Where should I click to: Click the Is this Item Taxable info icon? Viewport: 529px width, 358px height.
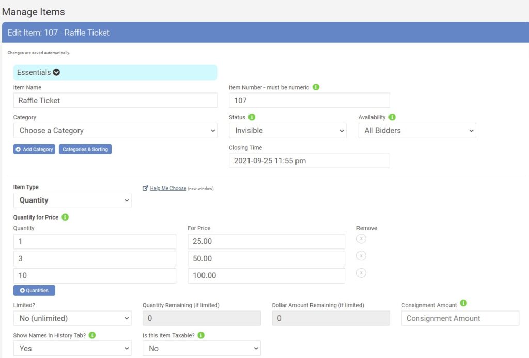(201, 335)
